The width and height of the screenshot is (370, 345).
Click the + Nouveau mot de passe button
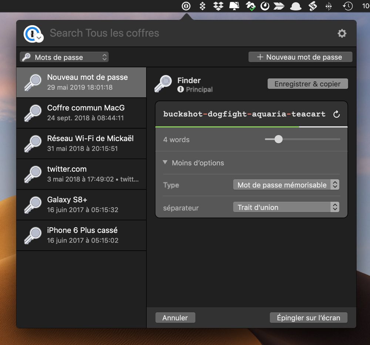click(x=300, y=57)
